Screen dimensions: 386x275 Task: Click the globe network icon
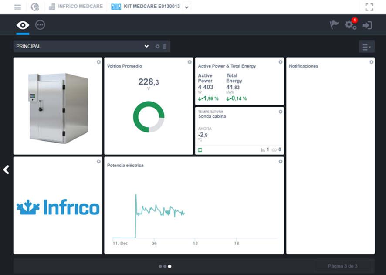(35, 7)
